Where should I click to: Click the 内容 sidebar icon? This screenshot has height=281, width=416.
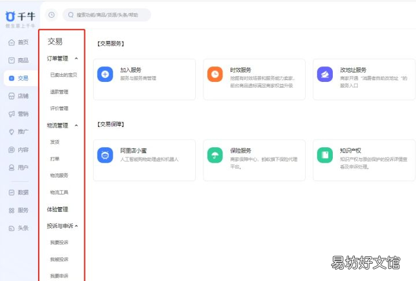click(12, 149)
